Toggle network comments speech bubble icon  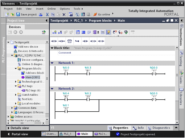[x=89, y=32]
